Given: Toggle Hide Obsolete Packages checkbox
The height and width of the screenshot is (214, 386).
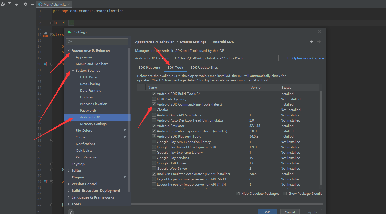Looking at the screenshot, I should coord(238,193).
